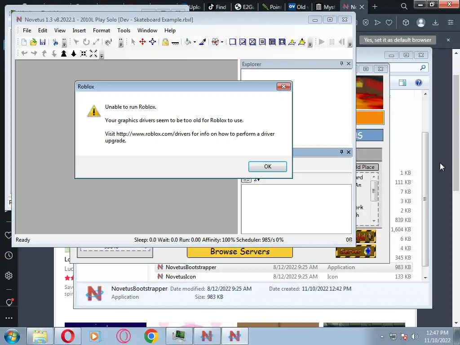Image resolution: width=460 pixels, height=345 pixels.
Task: Click the zoom-in converging arrows icon
Action: (84, 53)
